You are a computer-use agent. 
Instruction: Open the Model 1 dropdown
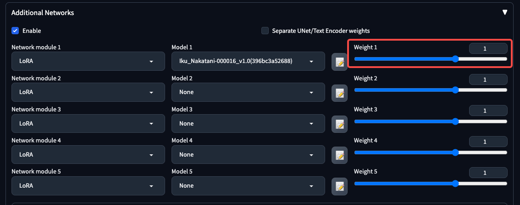[248, 61]
